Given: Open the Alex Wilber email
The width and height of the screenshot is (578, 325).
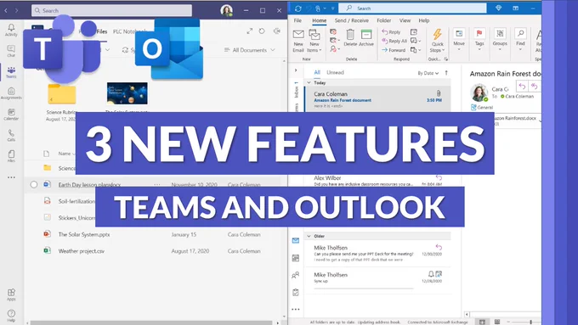Looking at the screenshot, I should point(378,181).
